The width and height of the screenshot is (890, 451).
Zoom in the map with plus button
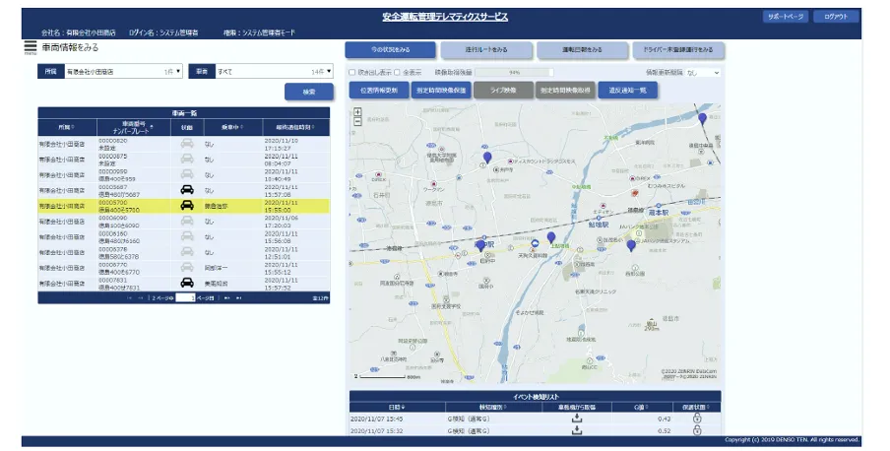[357, 112]
